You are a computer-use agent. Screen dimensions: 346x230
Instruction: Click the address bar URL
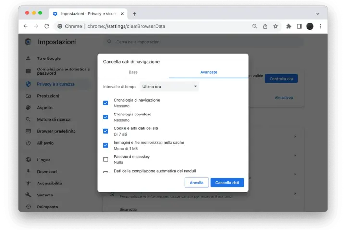[126, 26]
